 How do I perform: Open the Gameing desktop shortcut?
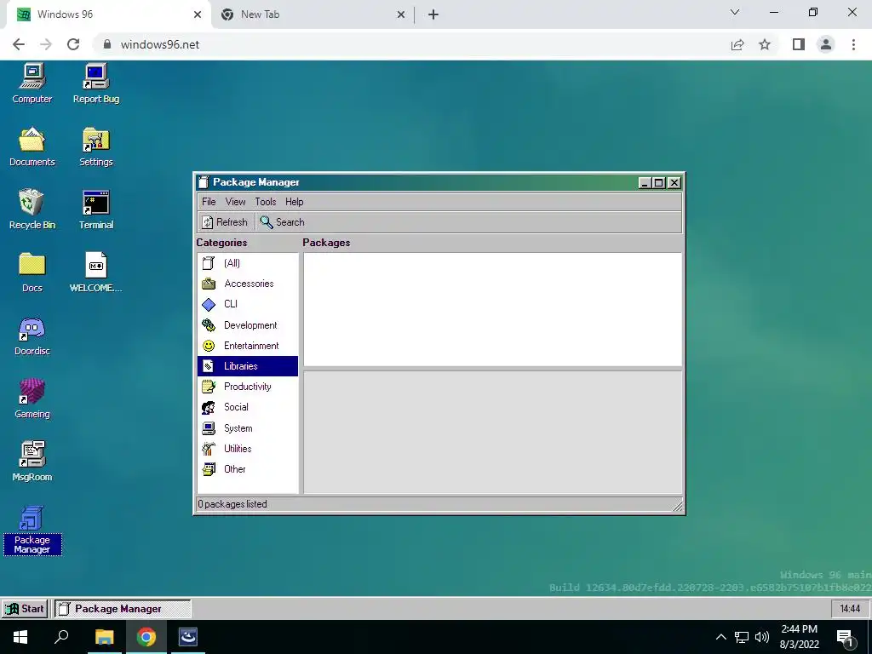[32, 399]
